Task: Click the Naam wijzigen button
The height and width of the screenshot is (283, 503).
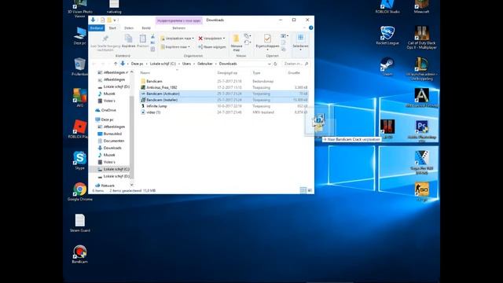Action: [x=211, y=47]
